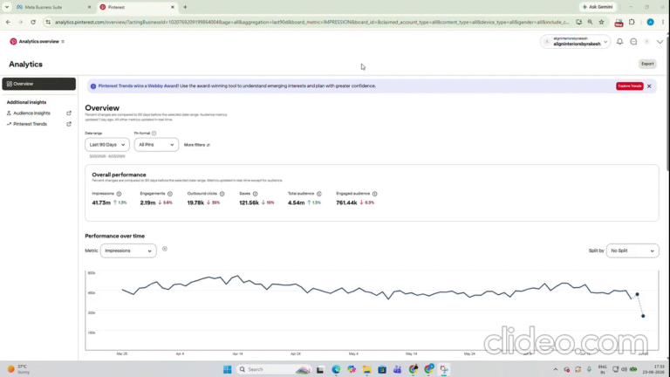
Task: Show info for Impressions metric
Action: click(x=119, y=194)
